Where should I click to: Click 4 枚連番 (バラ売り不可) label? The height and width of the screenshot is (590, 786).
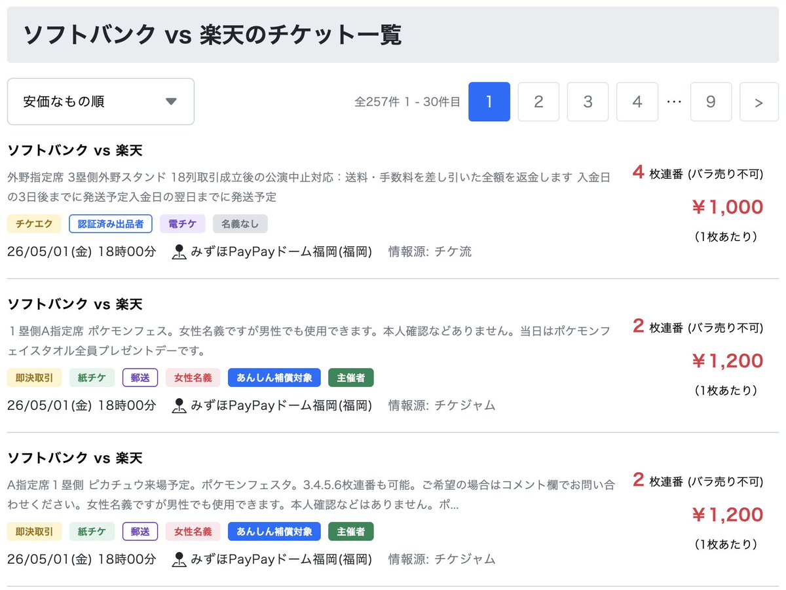(x=698, y=173)
